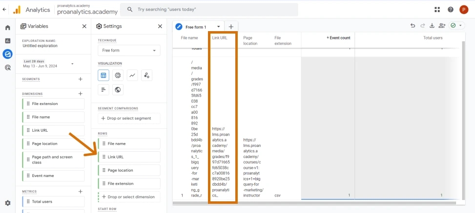Download the exploration data
The height and width of the screenshot is (213, 475).
(x=432, y=26)
